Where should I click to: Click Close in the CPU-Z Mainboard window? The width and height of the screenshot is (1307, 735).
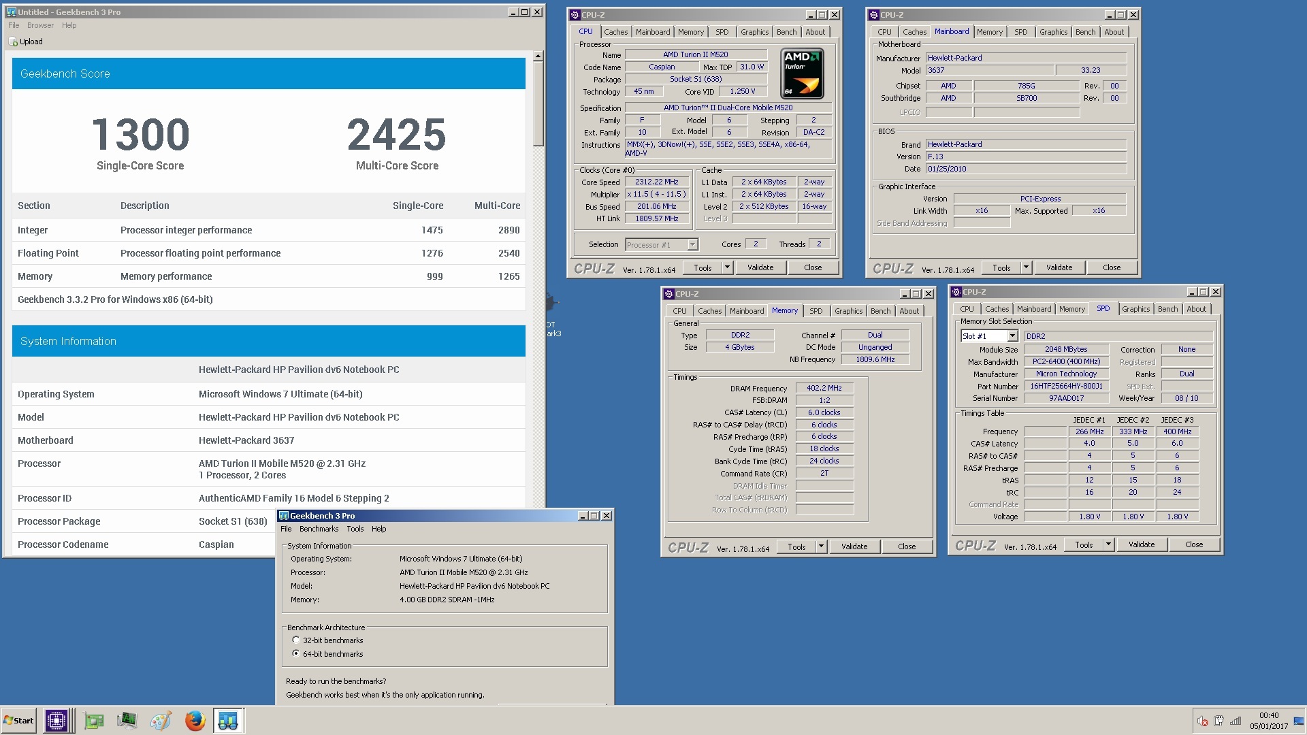(1112, 267)
